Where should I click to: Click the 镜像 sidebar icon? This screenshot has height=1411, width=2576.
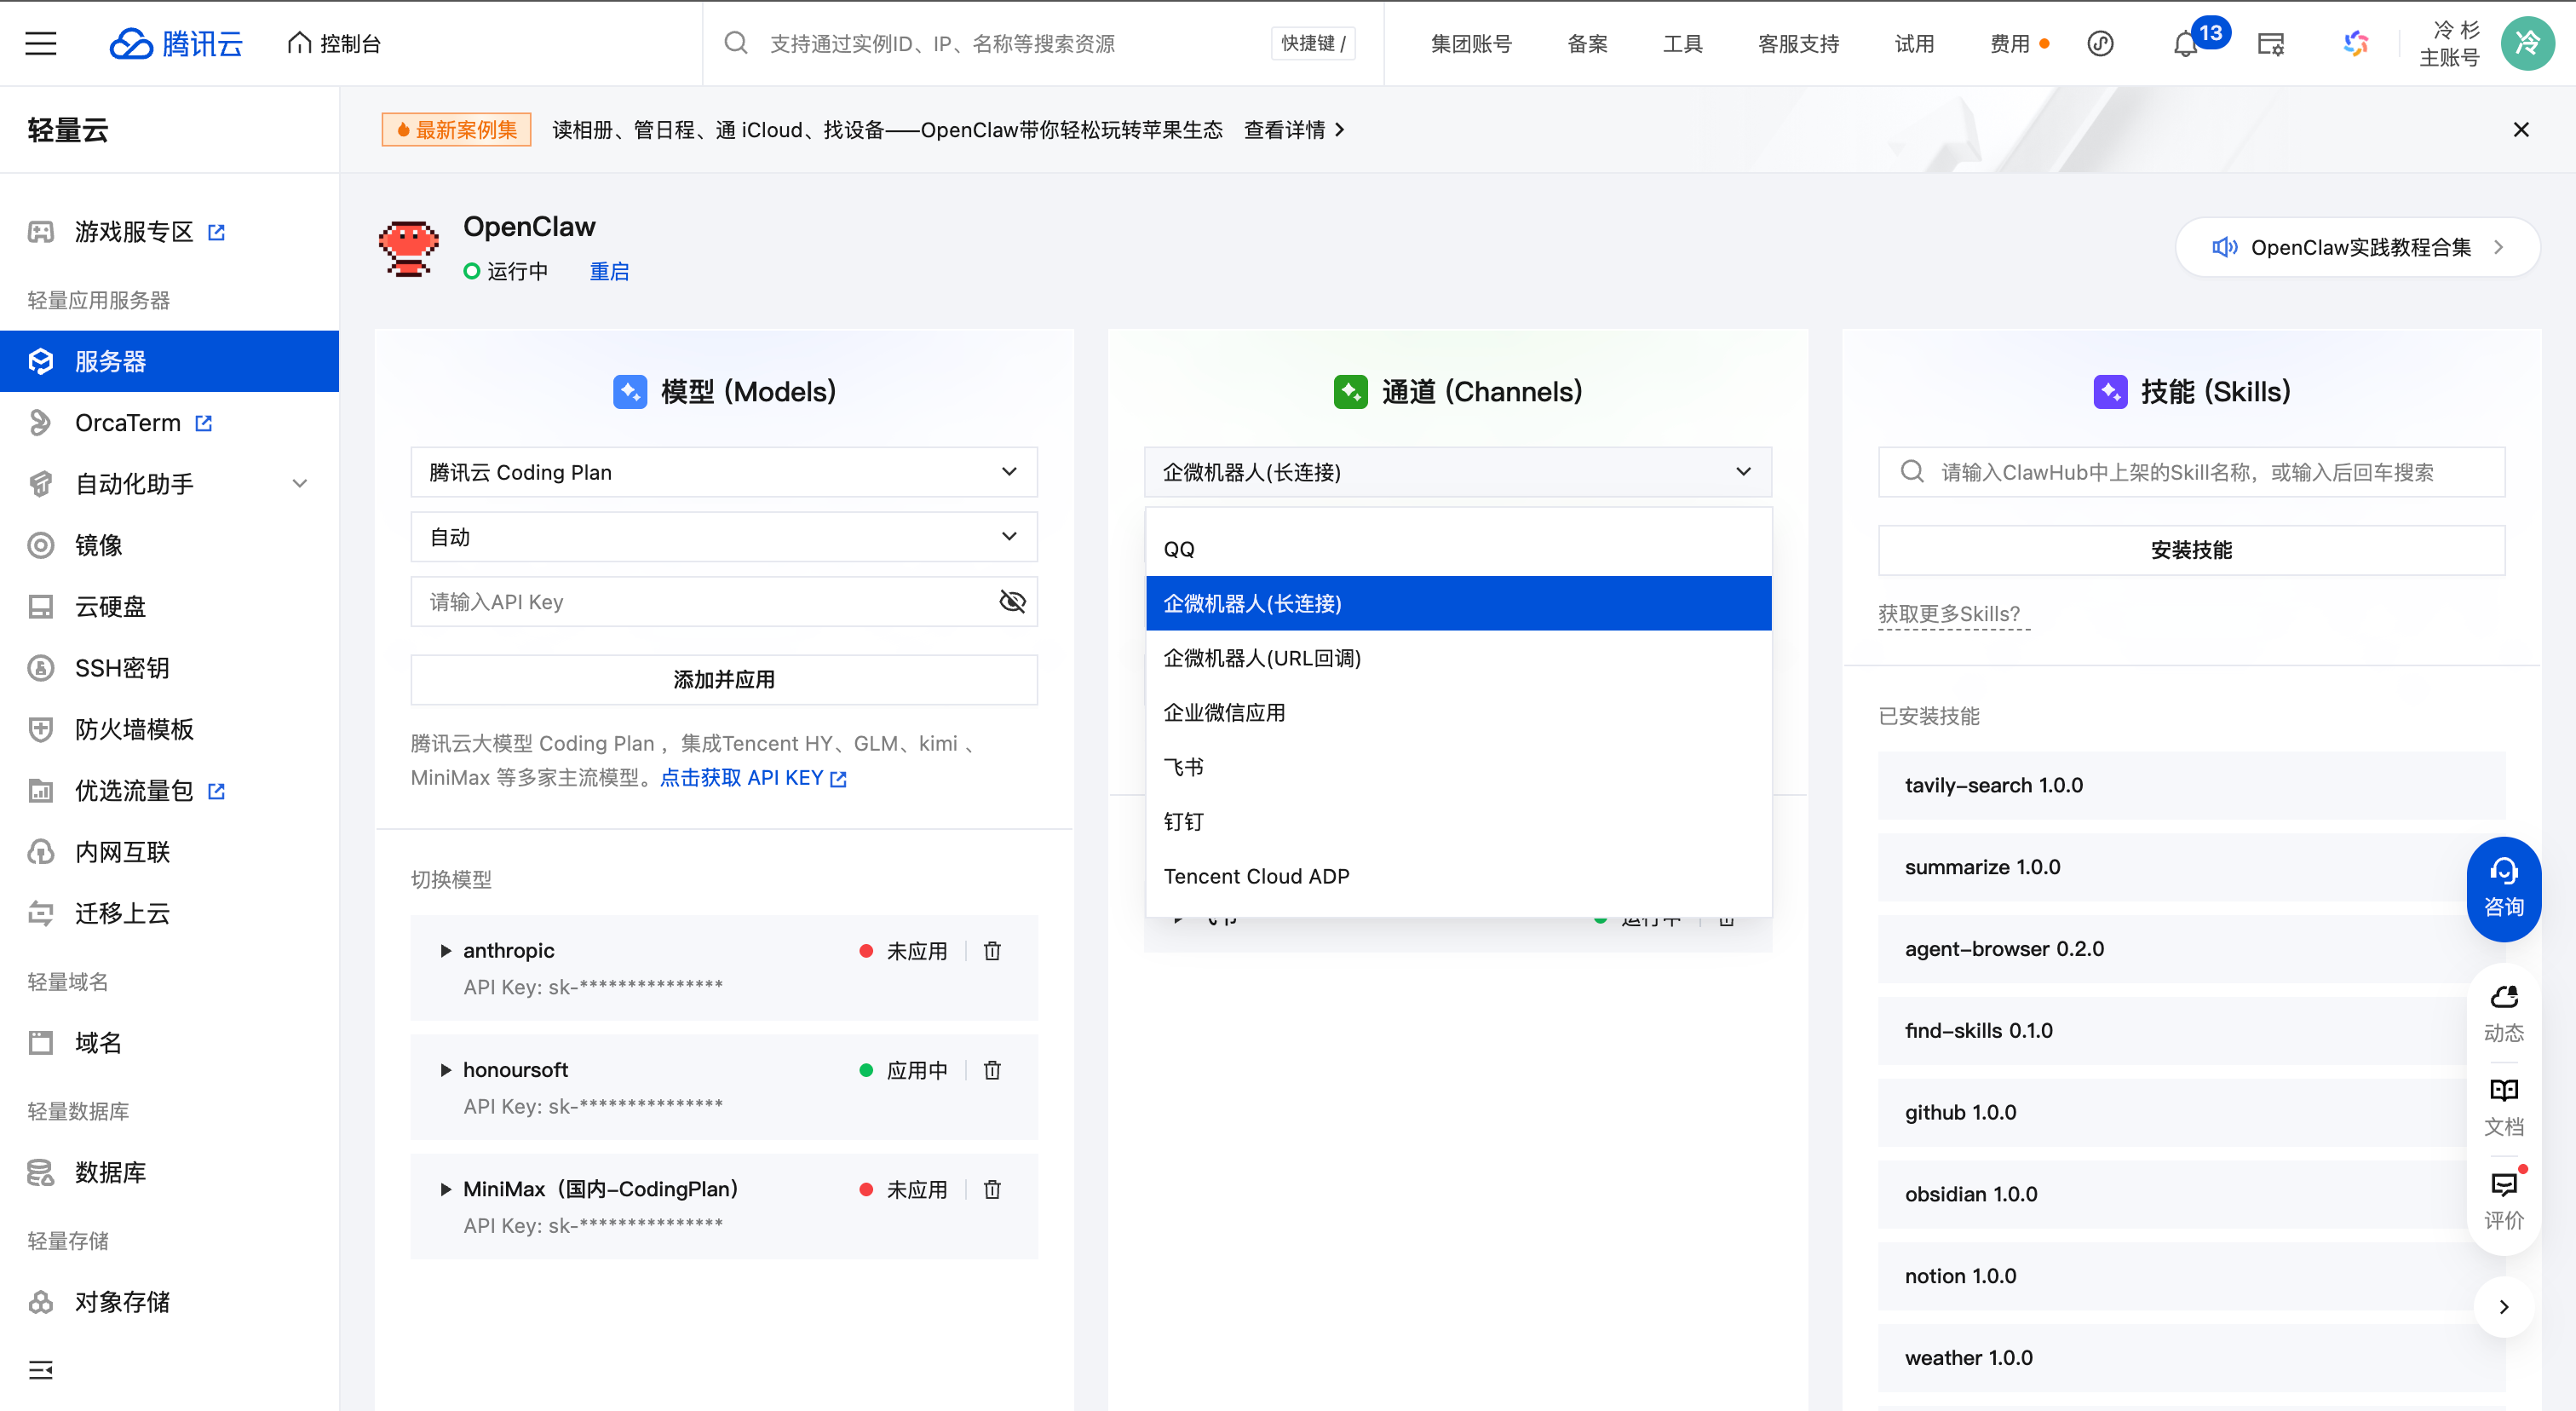(x=40, y=545)
